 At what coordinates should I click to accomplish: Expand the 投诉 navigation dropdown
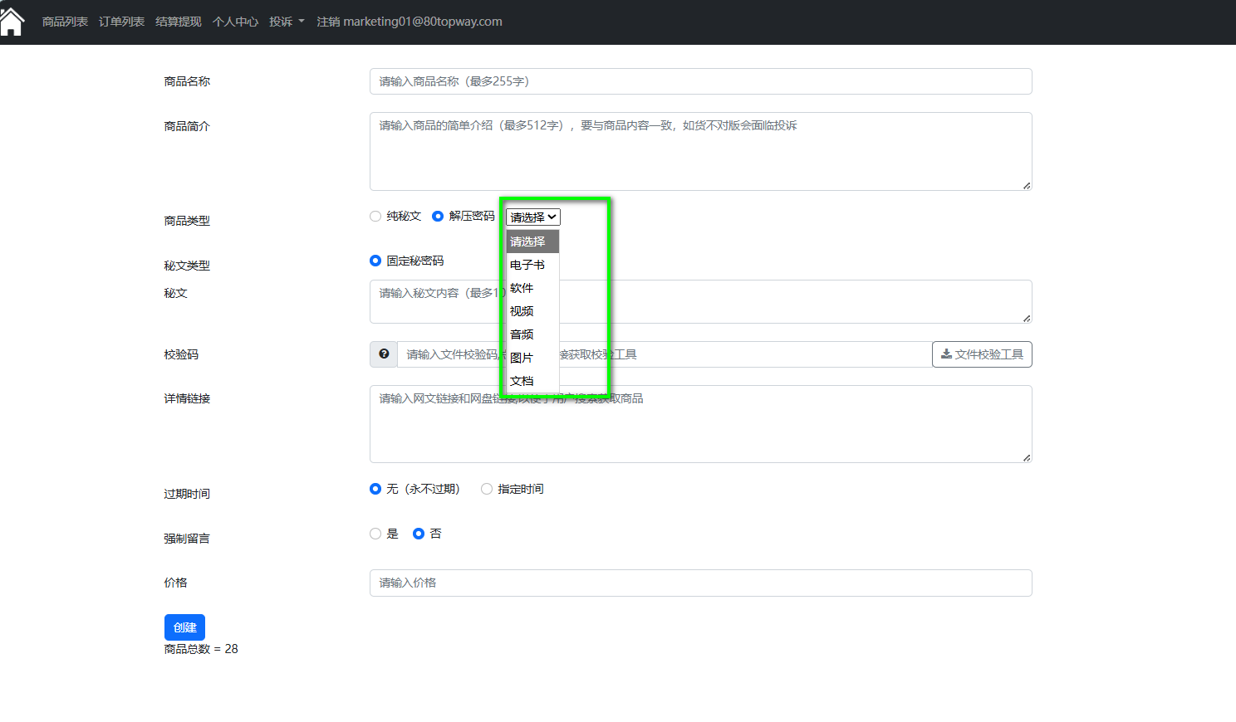pyautogui.click(x=287, y=22)
